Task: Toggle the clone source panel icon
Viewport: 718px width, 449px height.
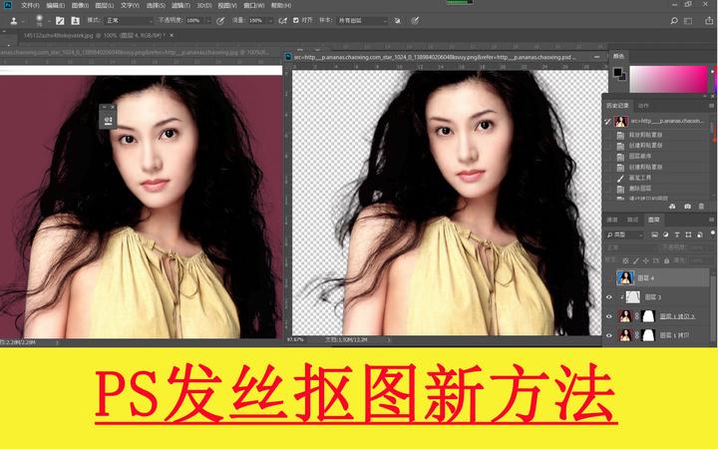Action: point(75,21)
